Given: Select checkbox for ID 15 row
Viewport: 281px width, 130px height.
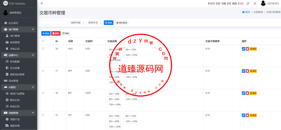Looking at the screenshot, I should [x=43, y=115].
